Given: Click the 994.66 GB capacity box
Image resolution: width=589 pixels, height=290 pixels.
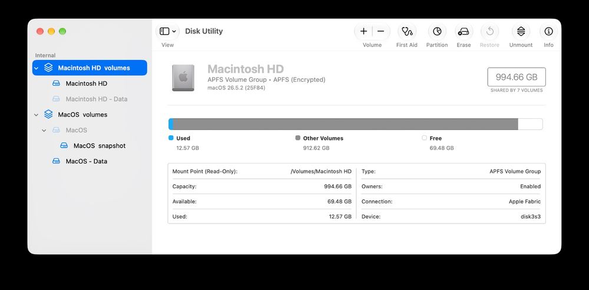Looking at the screenshot, I should [x=517, y=77].
